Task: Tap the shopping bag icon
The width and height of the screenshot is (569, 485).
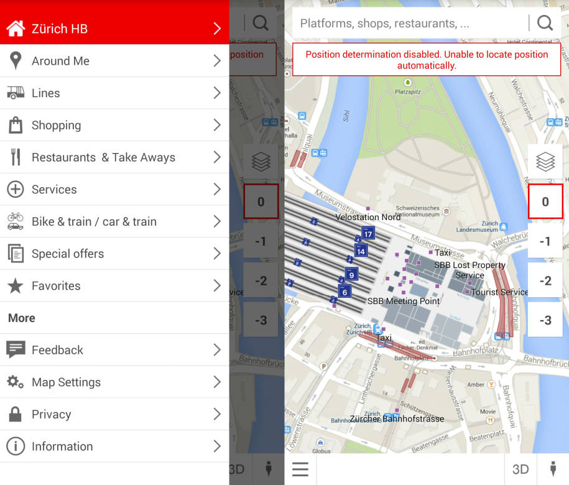Action: point(16,125)
